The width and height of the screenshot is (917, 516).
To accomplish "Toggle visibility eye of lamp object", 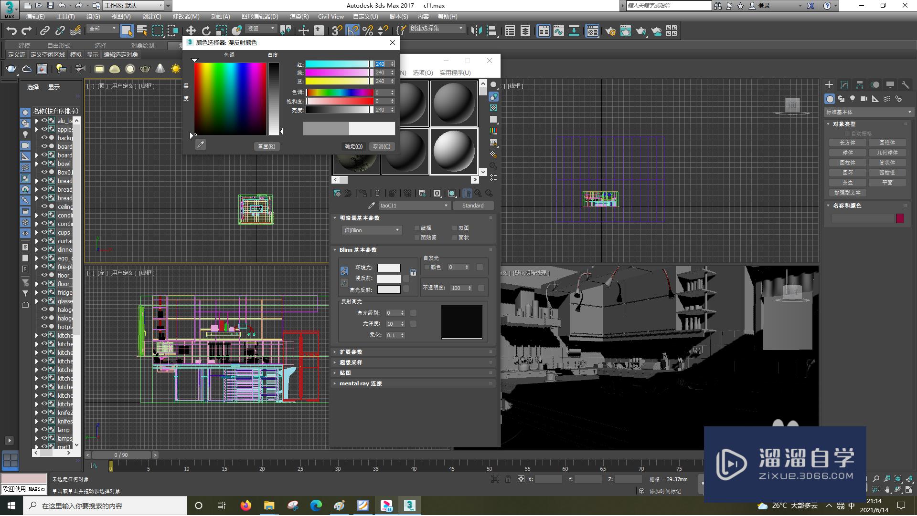I will pyautogui.click(x=44, y=430).
